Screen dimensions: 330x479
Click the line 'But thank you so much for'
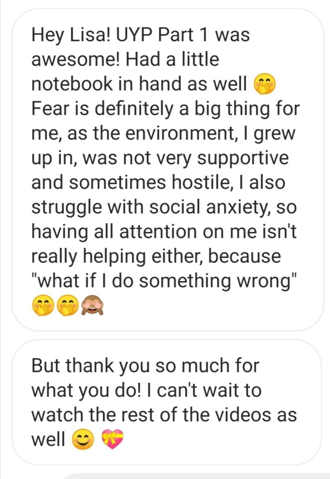tap(145, 365)
